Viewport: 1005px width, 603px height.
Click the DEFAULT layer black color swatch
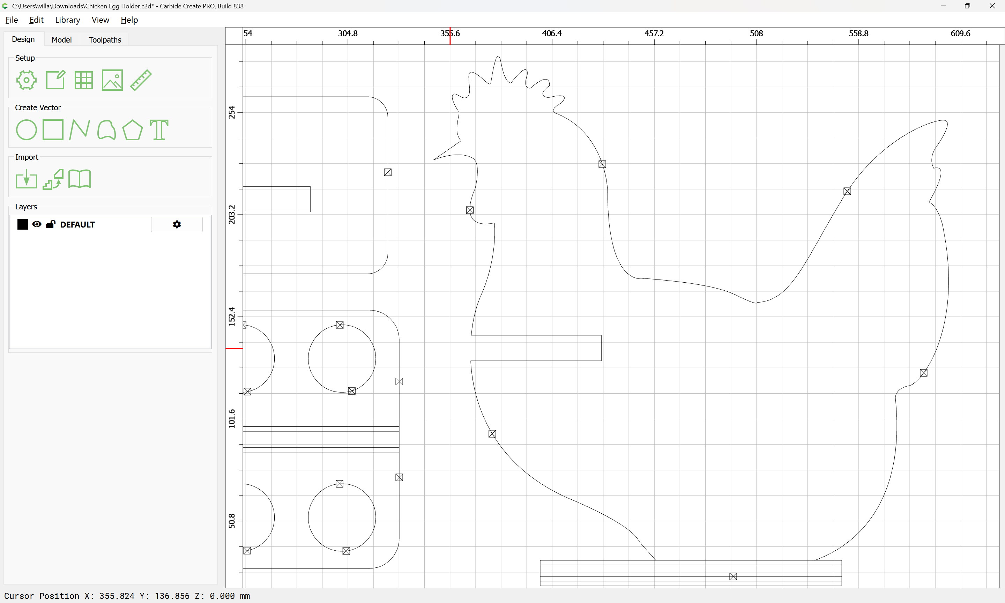point(23,224)
